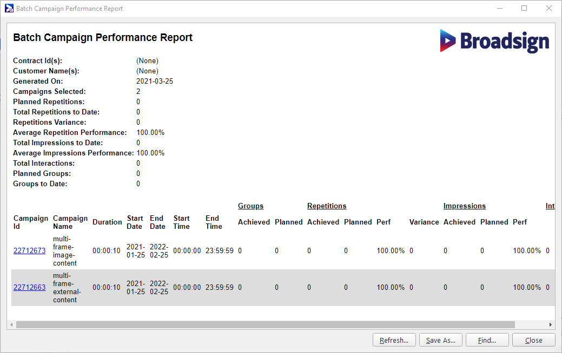Click the Save As button

click(x=440, y=340)
